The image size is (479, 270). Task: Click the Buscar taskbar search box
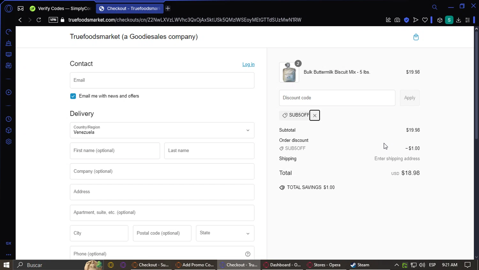click(x=57, y=265)
